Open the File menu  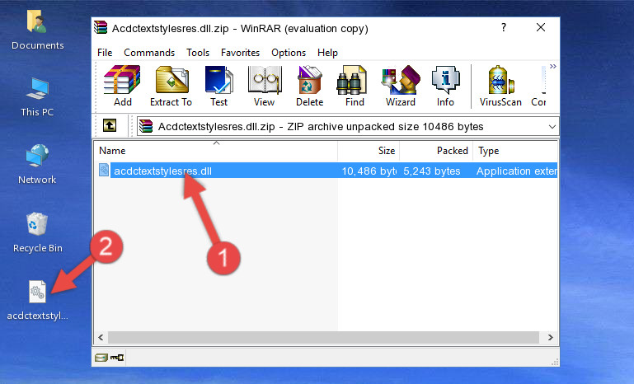105,53
